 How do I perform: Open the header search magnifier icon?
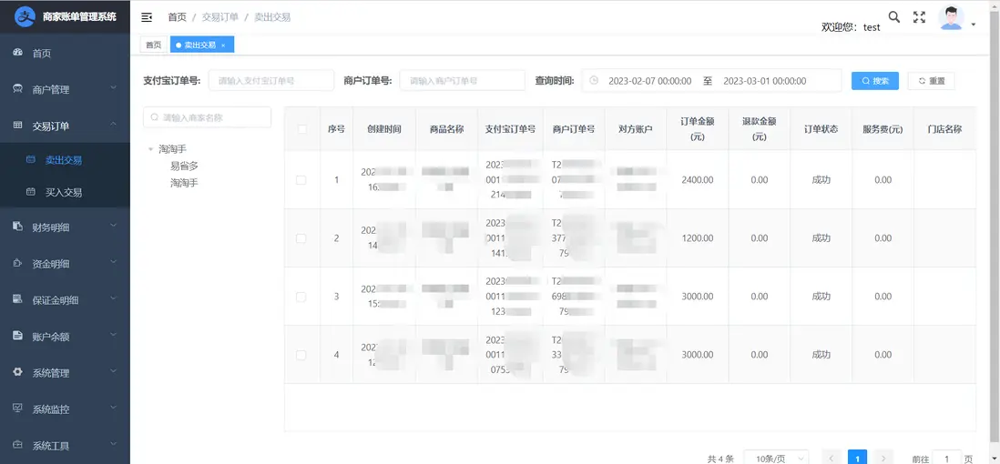(894, 17)
